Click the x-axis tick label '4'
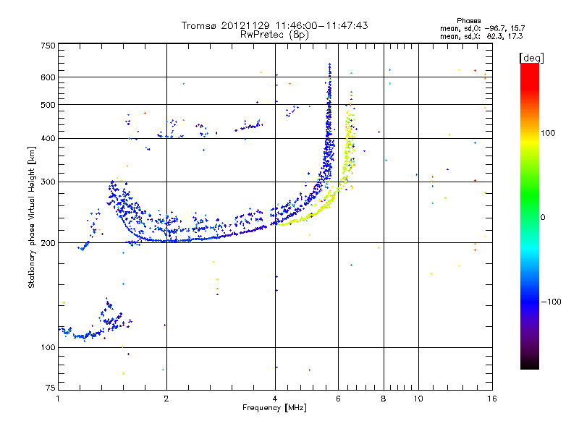This screenshot has height=434, width=579. 275,399
